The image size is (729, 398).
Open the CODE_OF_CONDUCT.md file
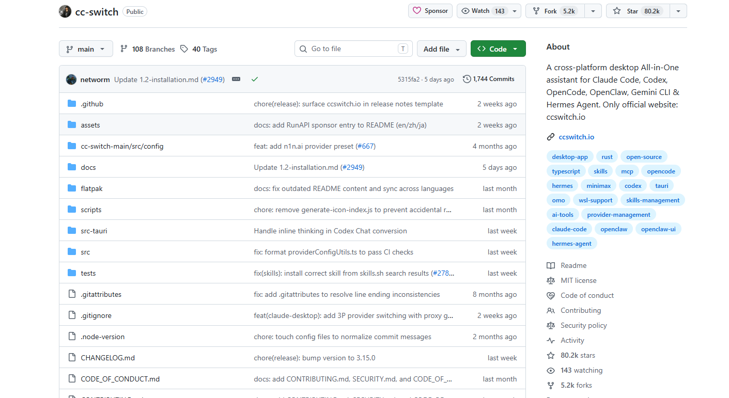[x=120, y=379]
